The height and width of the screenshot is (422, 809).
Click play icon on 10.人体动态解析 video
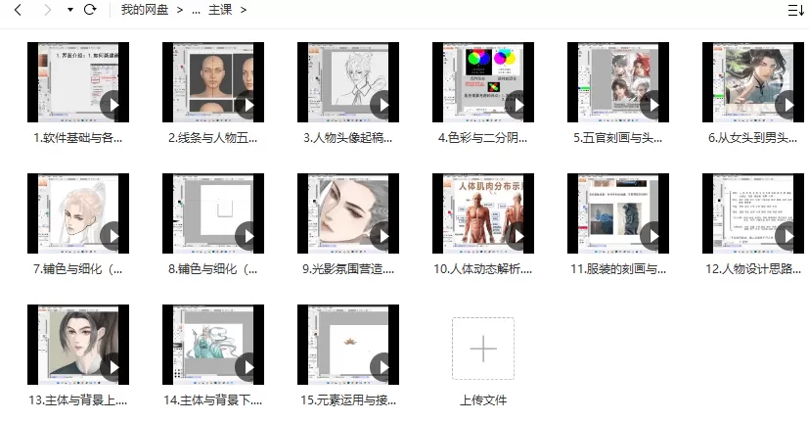click(x=519, y=235)
